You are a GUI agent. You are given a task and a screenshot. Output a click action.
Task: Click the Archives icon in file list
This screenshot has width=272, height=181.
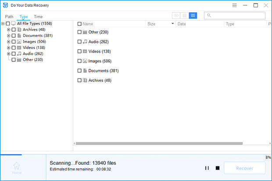(85, 80)
